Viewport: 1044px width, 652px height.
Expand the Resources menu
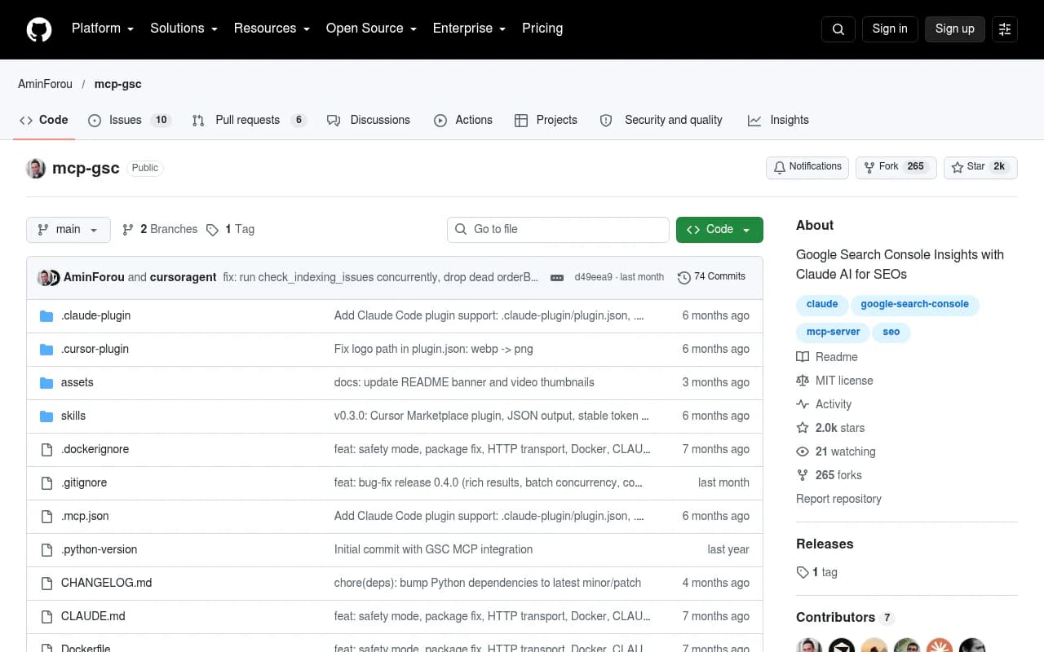coord(272,28)
